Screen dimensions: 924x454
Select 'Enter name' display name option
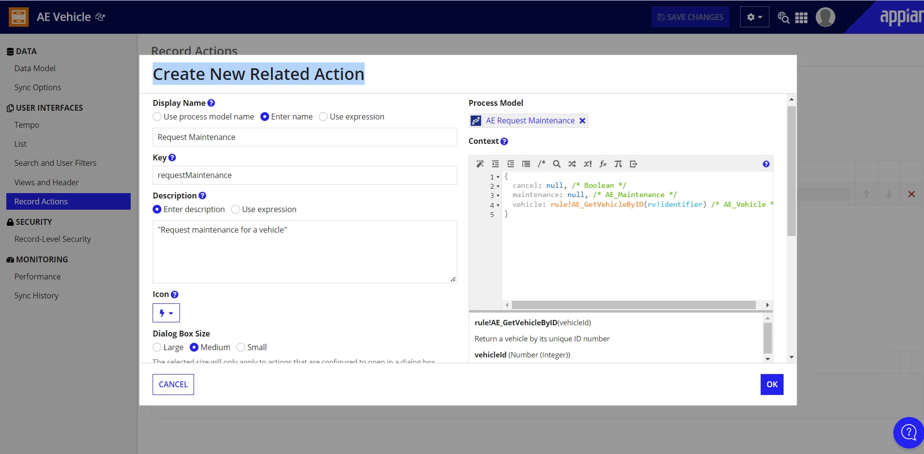265,117
